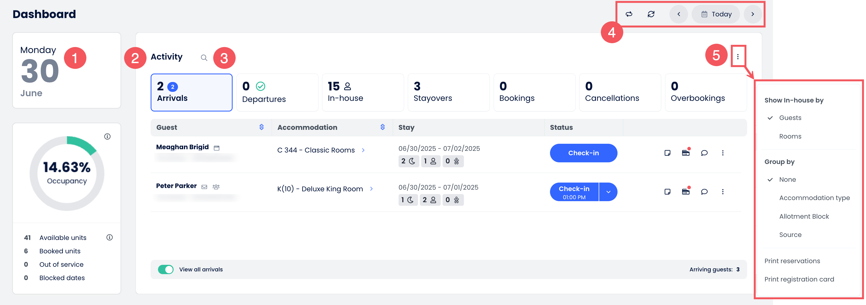The image size is (866, 305).
Task: Click occupancy info icon near chart
Action: [x=107, y=137]
